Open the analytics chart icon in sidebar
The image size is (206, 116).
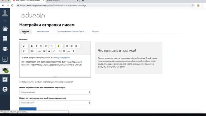coord(5,39)
